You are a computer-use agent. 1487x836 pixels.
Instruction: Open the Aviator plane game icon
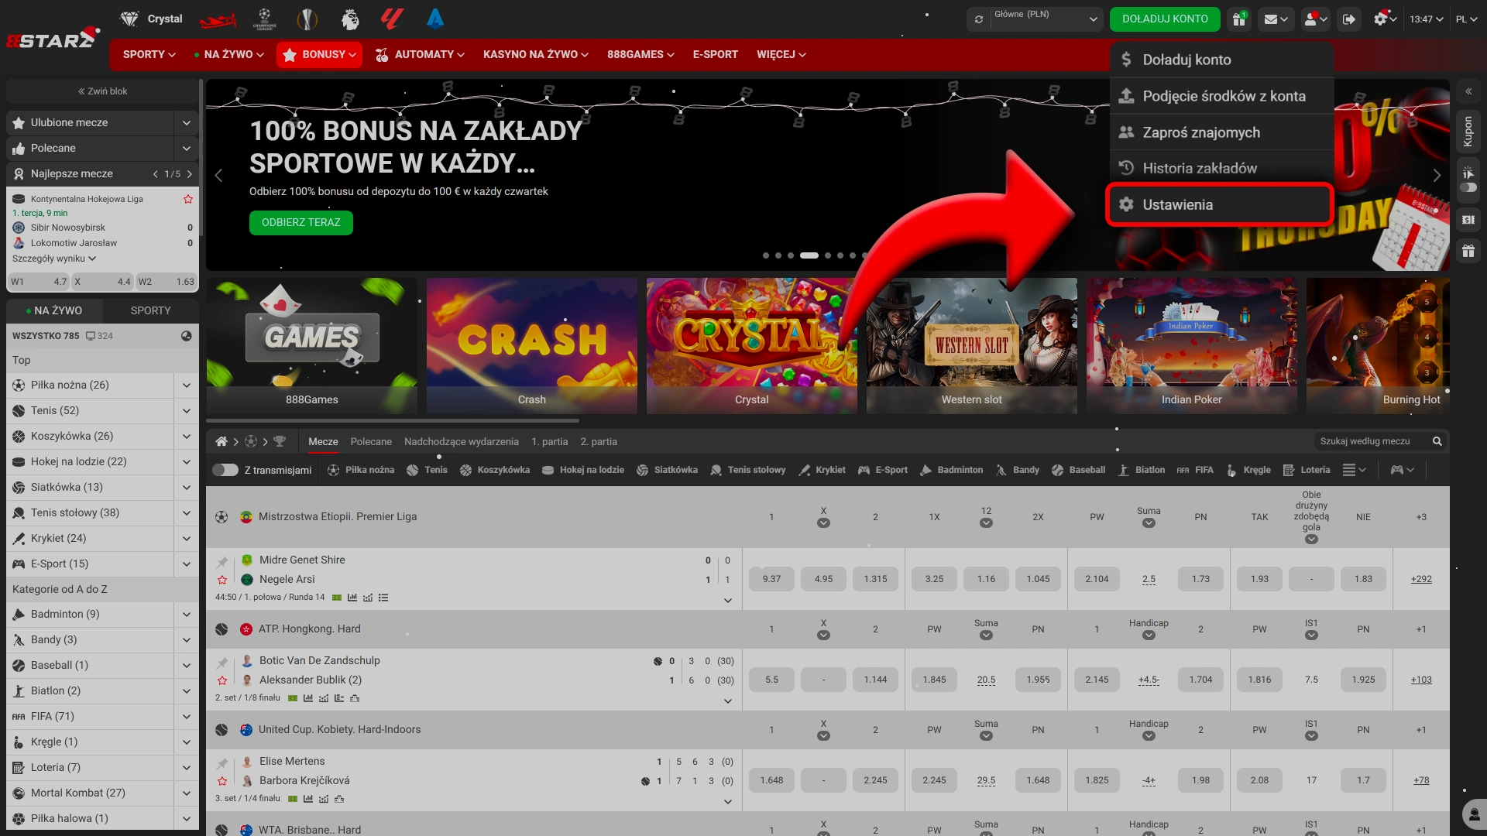pyautogui.click(x=218, y=19)
